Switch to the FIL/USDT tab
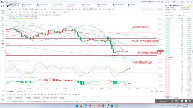This screenshot has height=108, width=193. (132, 5)
